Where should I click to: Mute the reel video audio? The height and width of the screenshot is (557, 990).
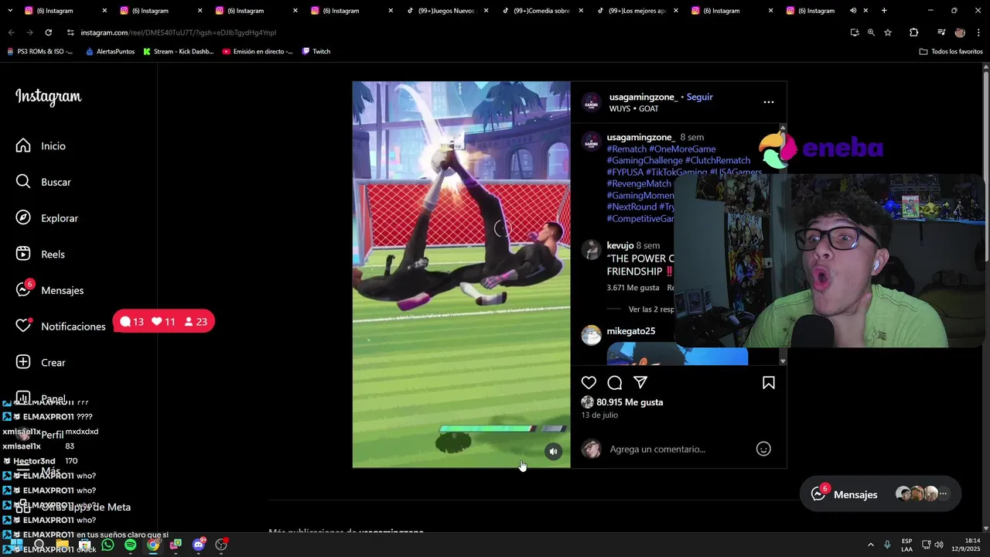(553, 452)
